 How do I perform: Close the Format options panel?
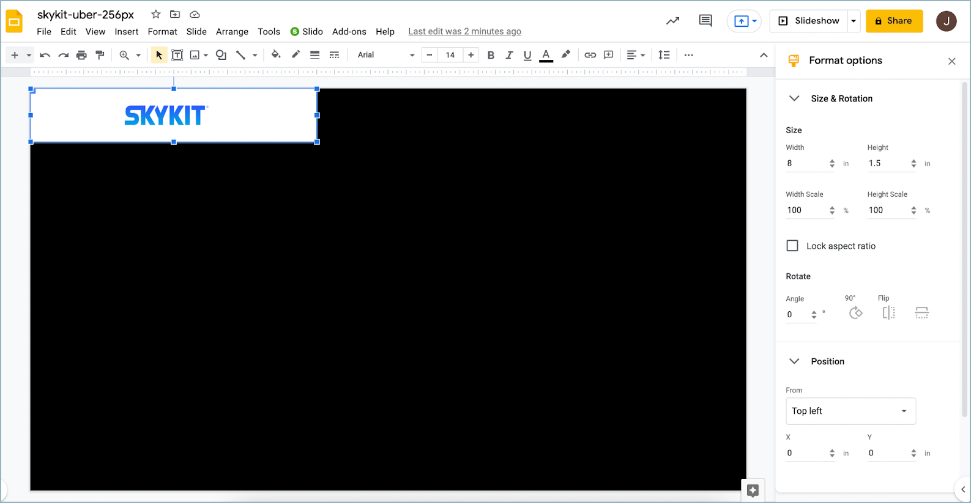point(952,61)
